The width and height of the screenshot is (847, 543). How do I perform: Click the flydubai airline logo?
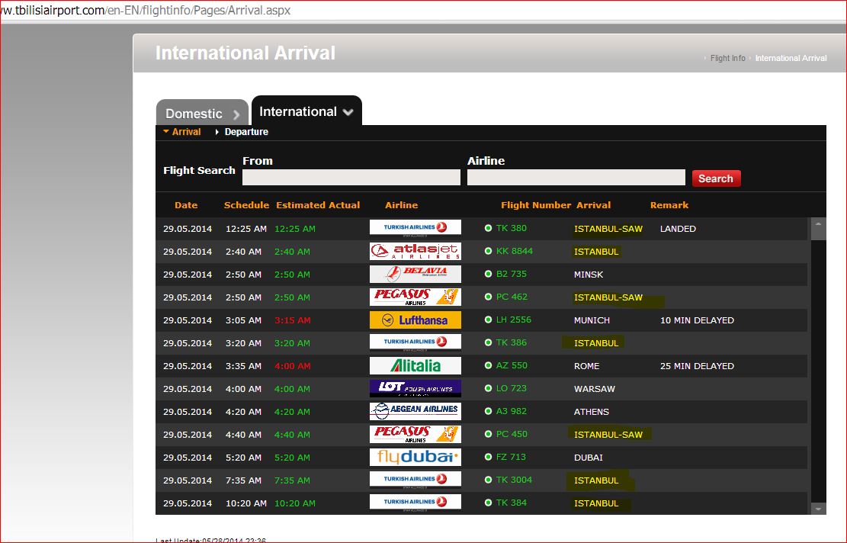[415, 458]
